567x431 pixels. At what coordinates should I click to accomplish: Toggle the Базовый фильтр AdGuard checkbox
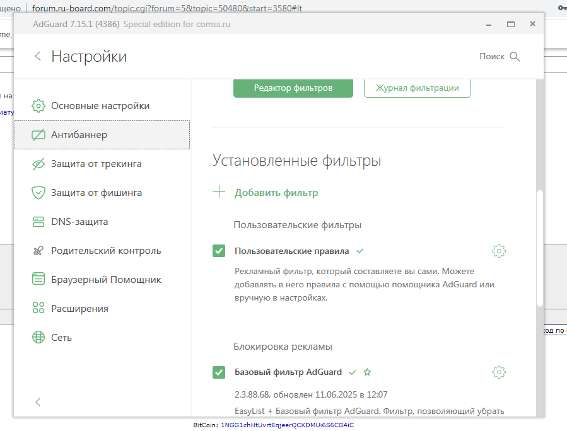pyautogui.click(x=219, y=372)
